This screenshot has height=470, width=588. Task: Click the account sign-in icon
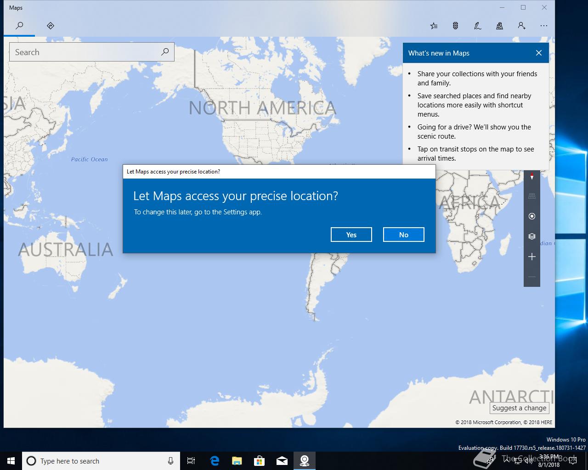coord(521,26)
